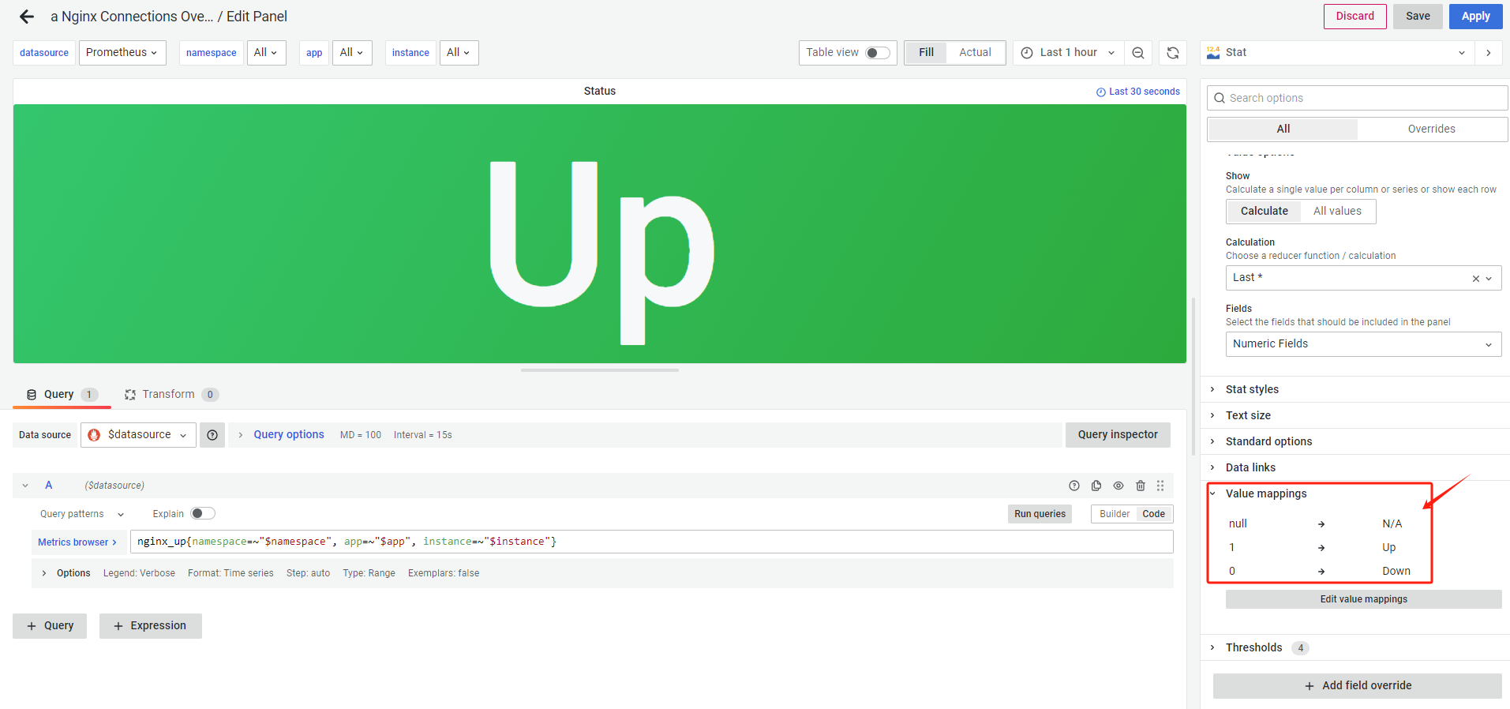This screenshot has height=709, width=1510.
Task: Open Query patterns dropdown
Action: tap(82, 514)
